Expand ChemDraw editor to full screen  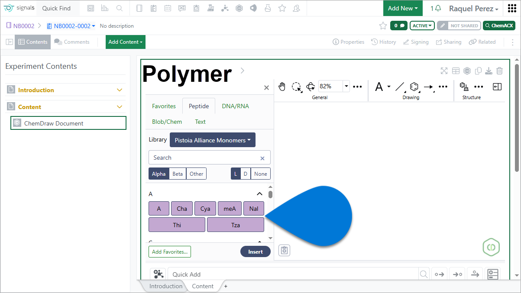point(444,71)
